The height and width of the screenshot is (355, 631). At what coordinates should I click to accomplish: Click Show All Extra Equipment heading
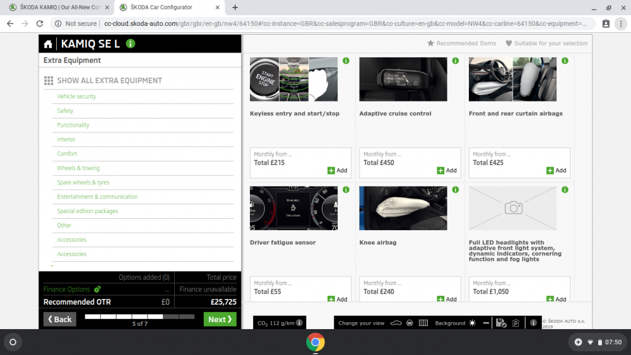click(109, 81)
